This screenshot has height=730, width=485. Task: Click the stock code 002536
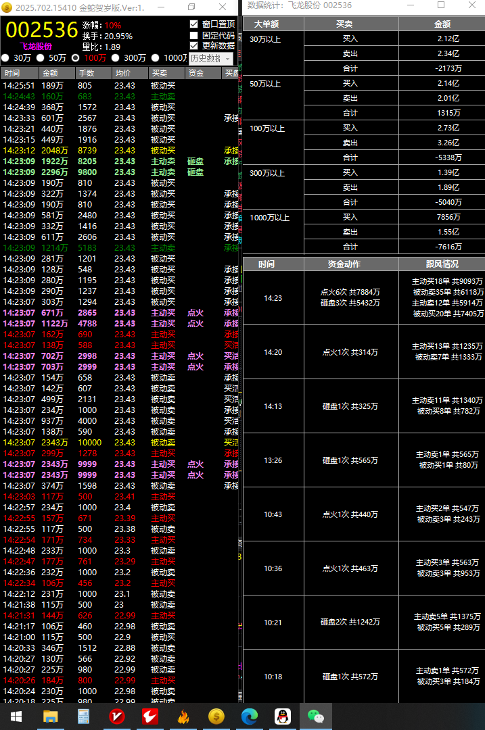[41, 30]
